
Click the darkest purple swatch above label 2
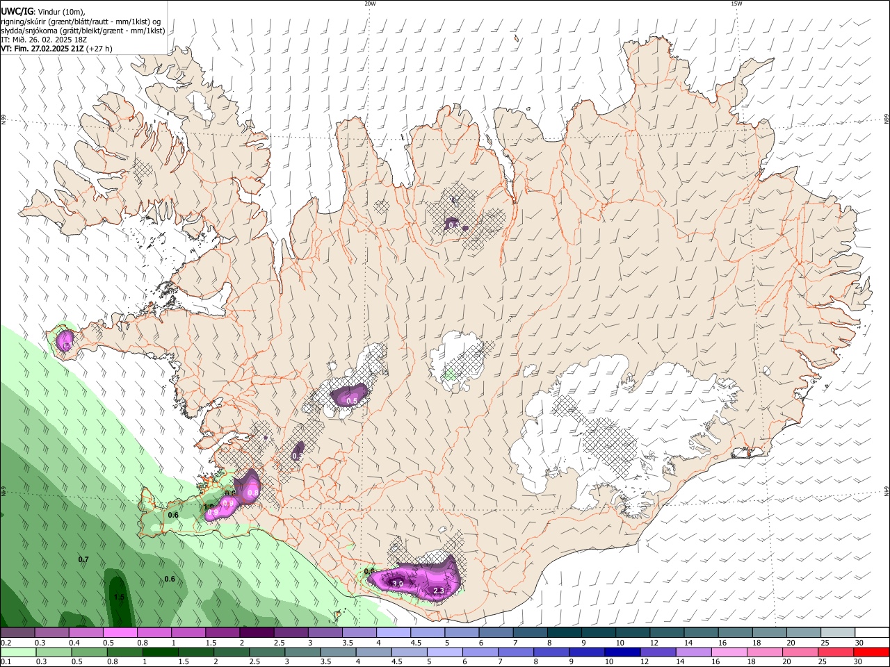(256, 633)
